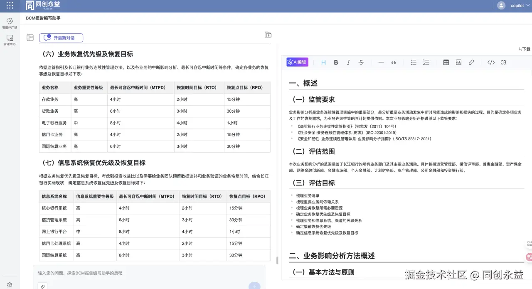This screenshot has height=289, width=532.
Task: Insert a horizontal rule
Action: click(x=381, y=62)
